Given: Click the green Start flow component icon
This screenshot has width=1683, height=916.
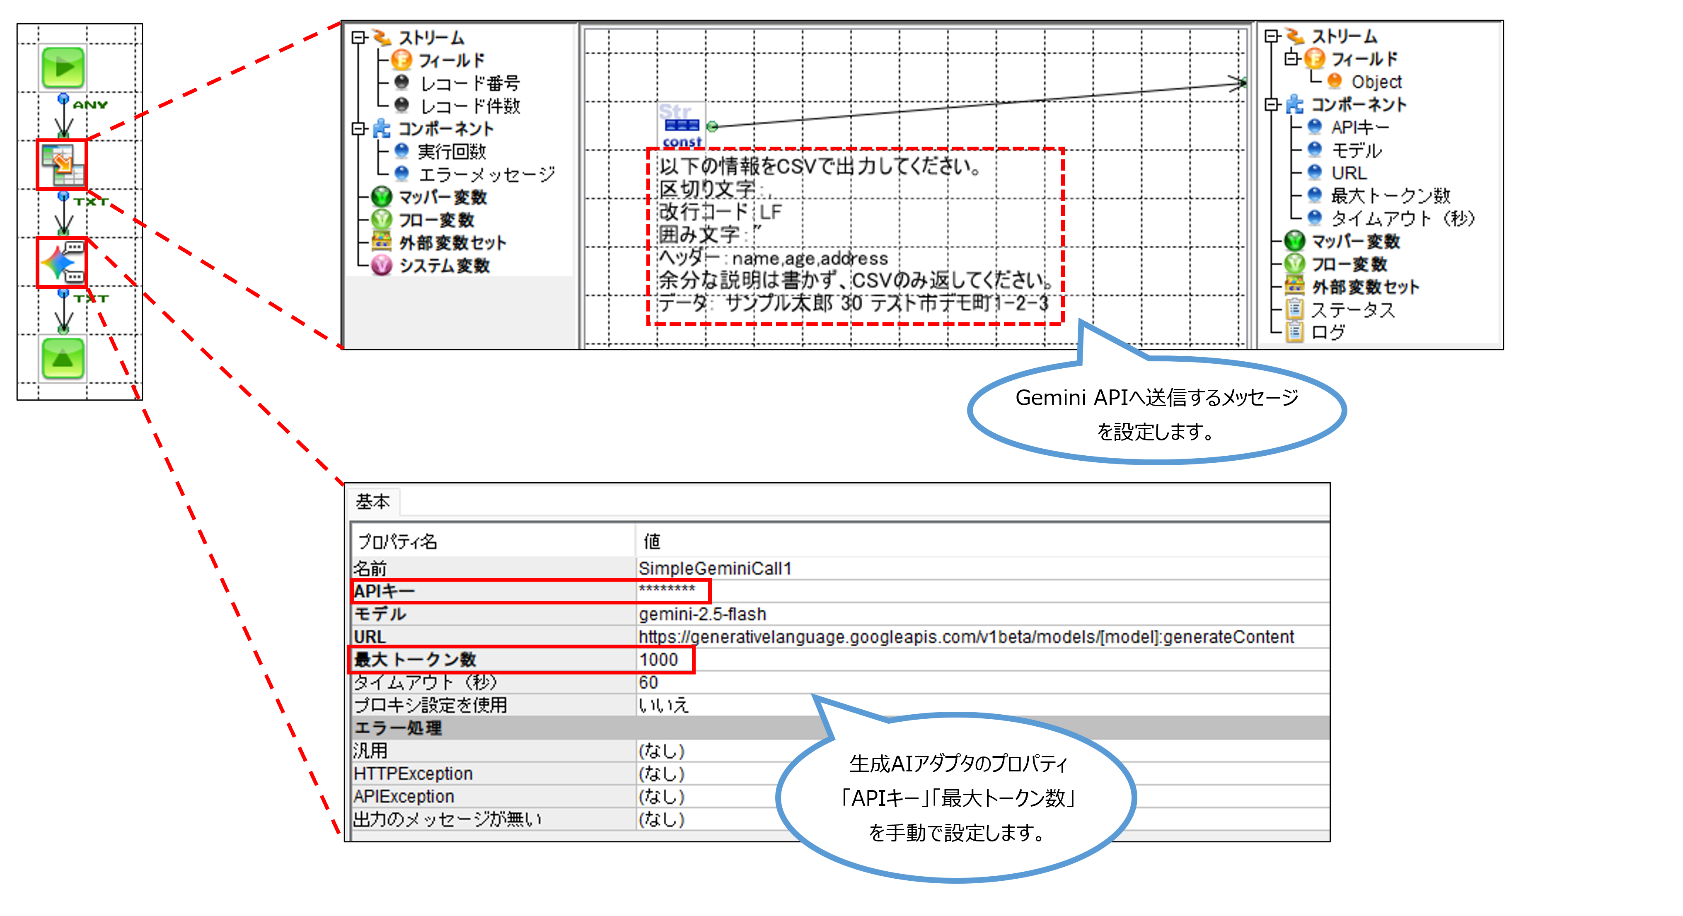Looking at the screenshot, I should coord(63,67).
